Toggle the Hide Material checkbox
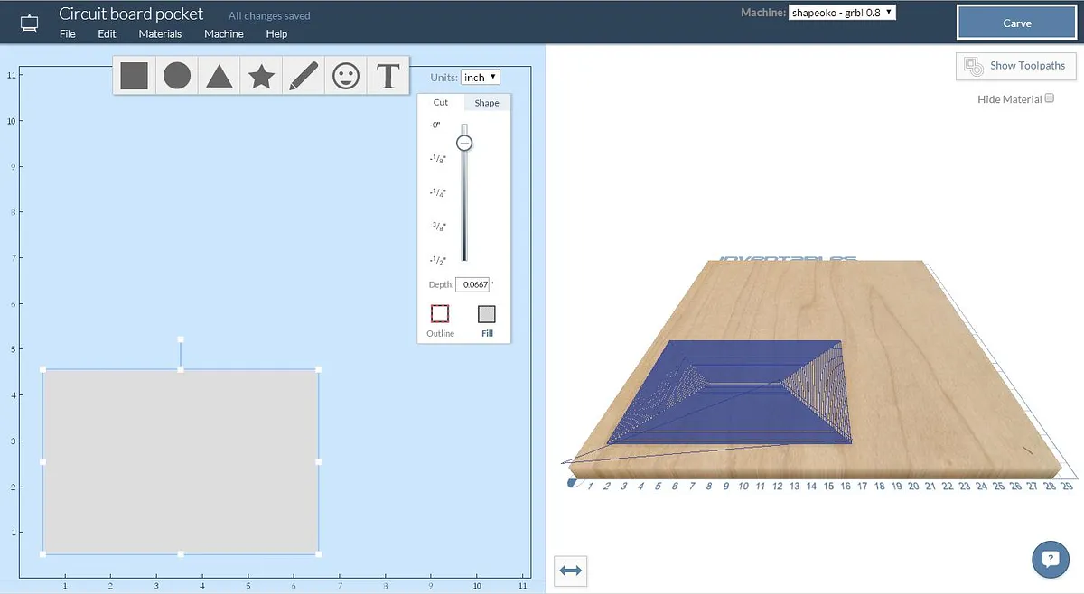 point(1050,98)
